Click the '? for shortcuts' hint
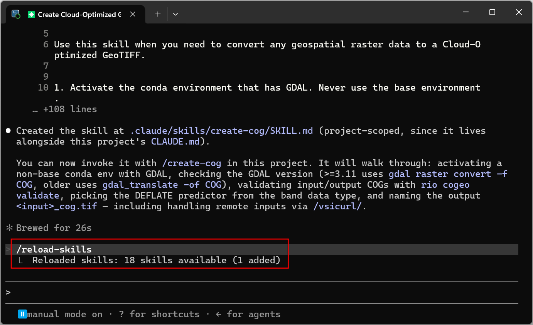The width and height of the screenshot is (533, 325). tap(159, 314)
